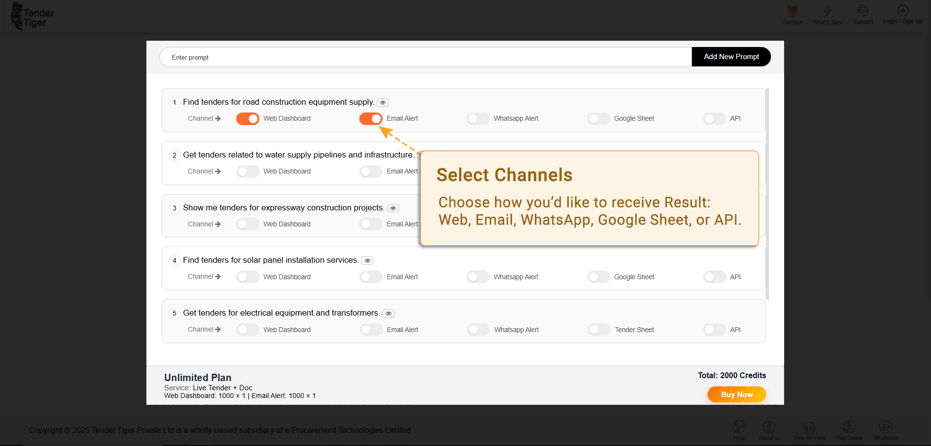View solar panel prompt with eye icon

[x=368, y=261]
